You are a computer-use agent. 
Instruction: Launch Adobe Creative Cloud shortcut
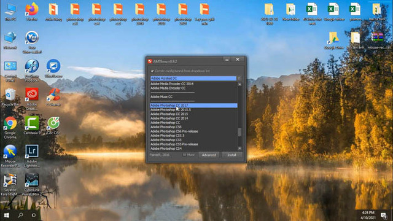point(32,99)
